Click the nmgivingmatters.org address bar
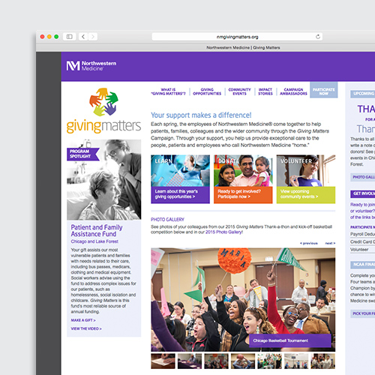This screenshot has width=375, height=375. point(237,37)
